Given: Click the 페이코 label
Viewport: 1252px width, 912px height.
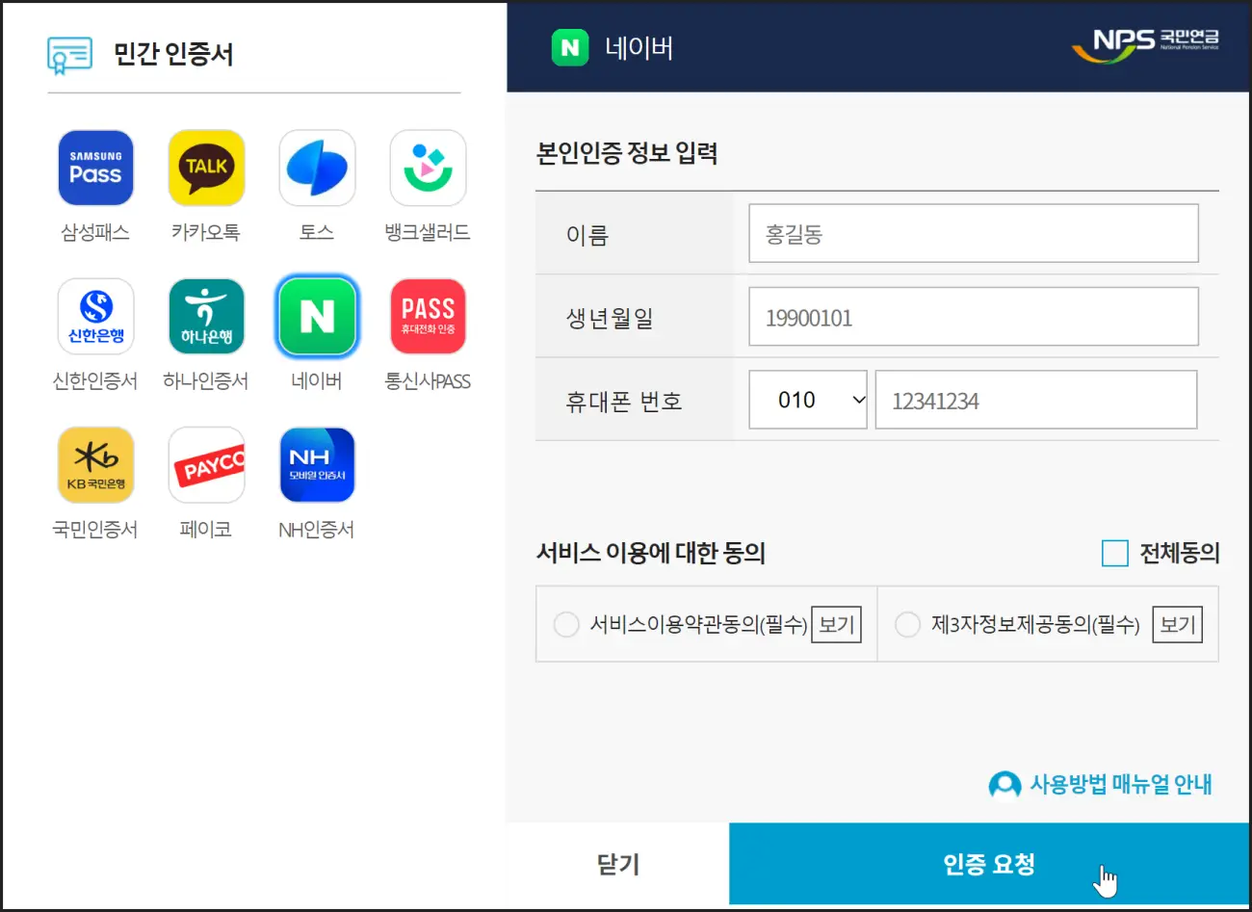Looking at the screenshot, I should [x=206, y=529].
